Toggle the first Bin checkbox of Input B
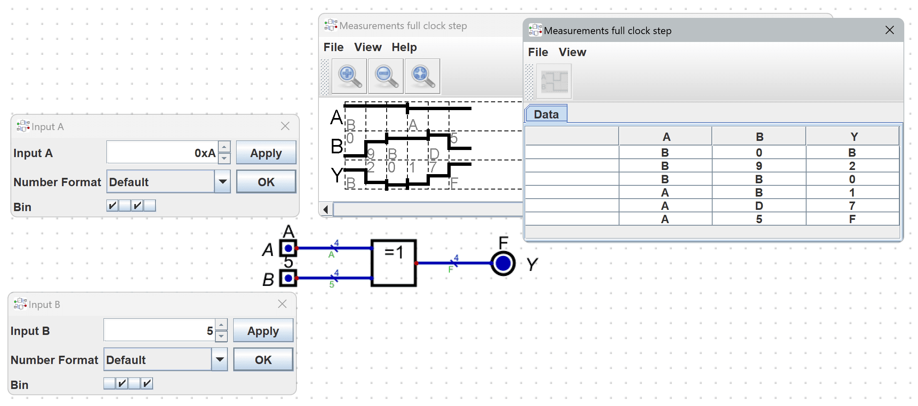The image size is (918, 406). coord(109,383)
